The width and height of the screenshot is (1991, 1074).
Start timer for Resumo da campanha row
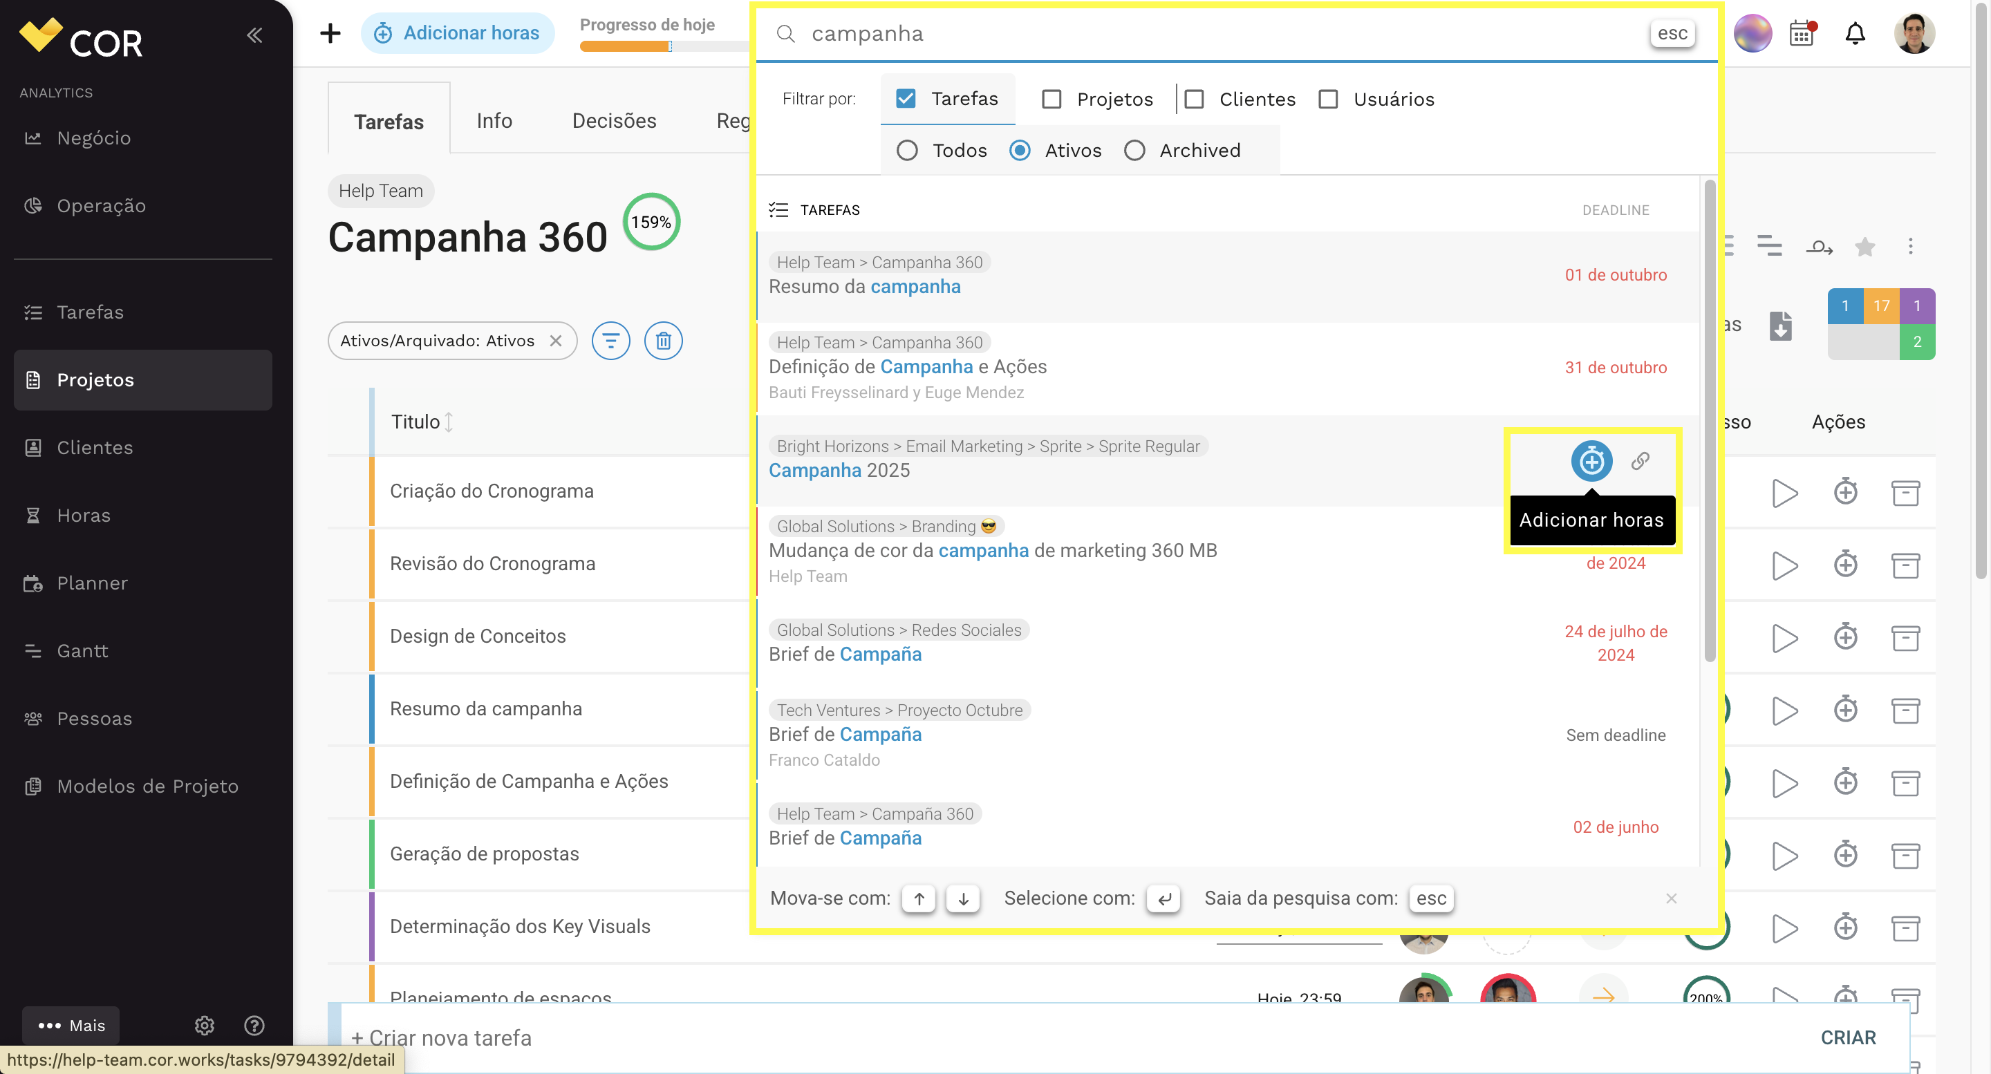coord(1784,711)
